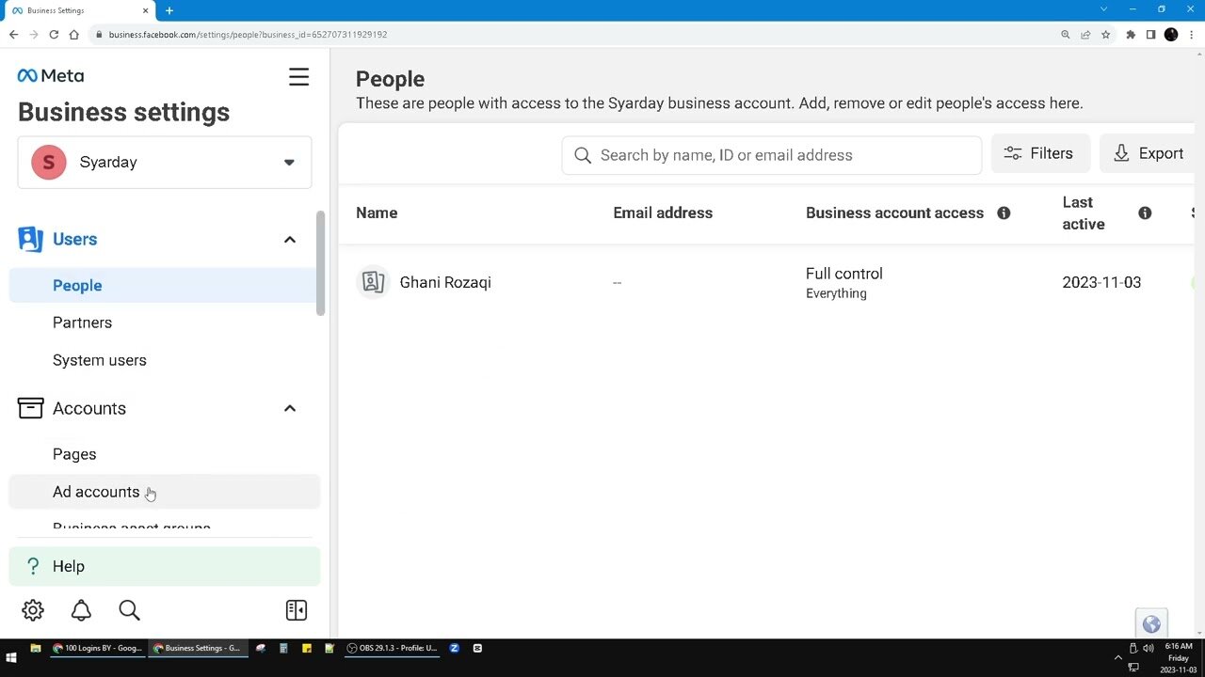Viewport: 1205px width, 677px height.
Task: Click the globe icon at bottom right
Action: tap(1151, 623)
